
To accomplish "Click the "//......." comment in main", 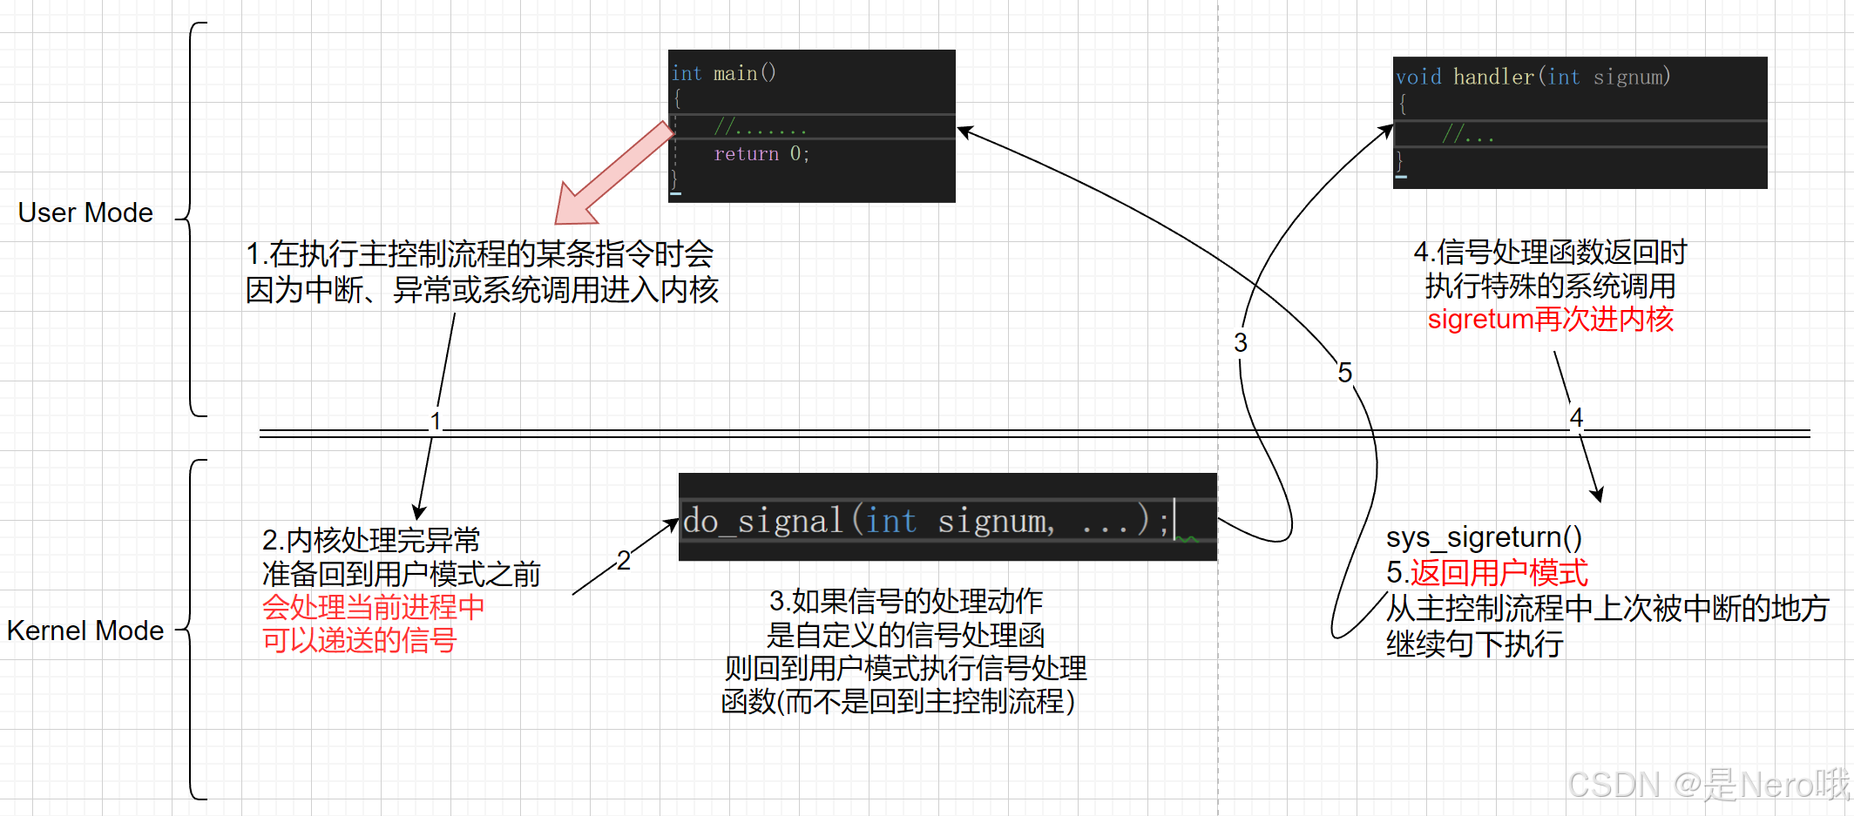I will point(760,127).
